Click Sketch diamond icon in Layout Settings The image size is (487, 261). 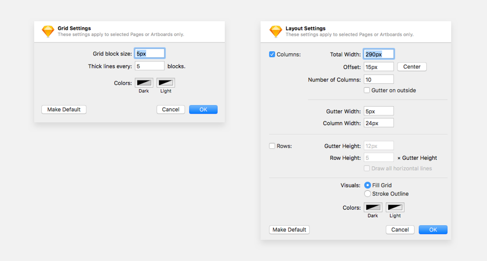tap(276, 32)
